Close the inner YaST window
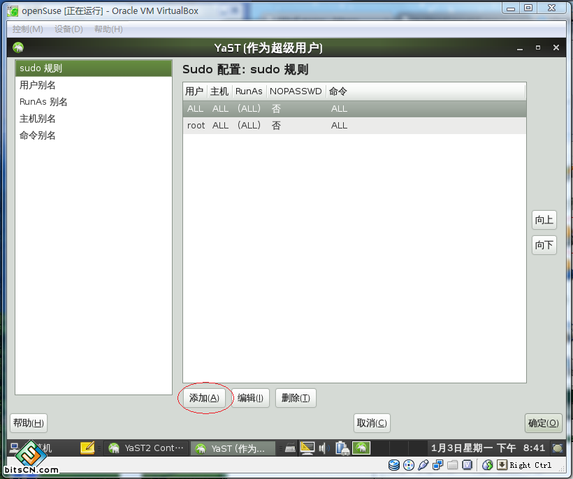The height and width of the screenshot is (479, 573). pyautogui.click(x=556, y=47)
